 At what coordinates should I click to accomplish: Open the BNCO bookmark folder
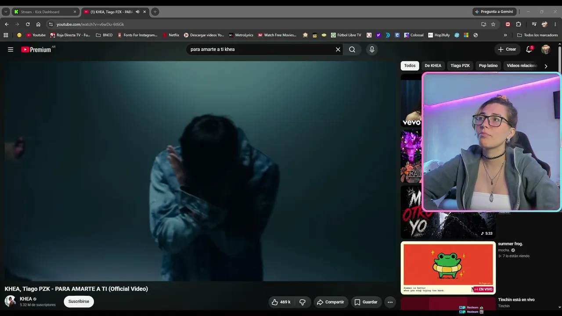pos(104,35)
